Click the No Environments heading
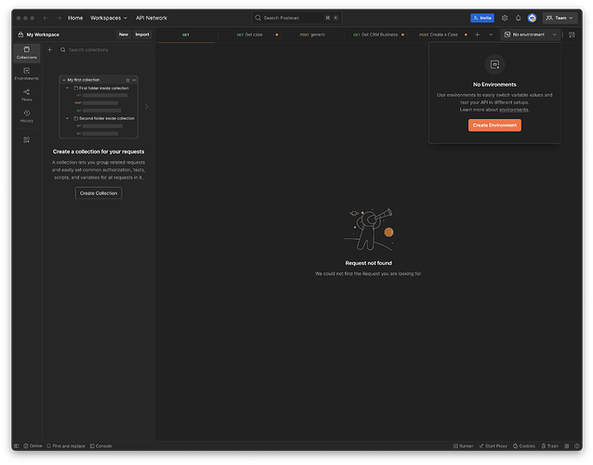Screen dimensions: 593x465 [494, 85]
